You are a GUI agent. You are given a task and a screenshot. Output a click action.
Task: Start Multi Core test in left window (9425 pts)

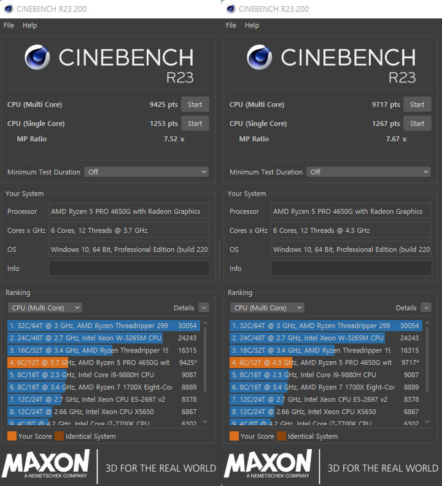click(195, 104)
